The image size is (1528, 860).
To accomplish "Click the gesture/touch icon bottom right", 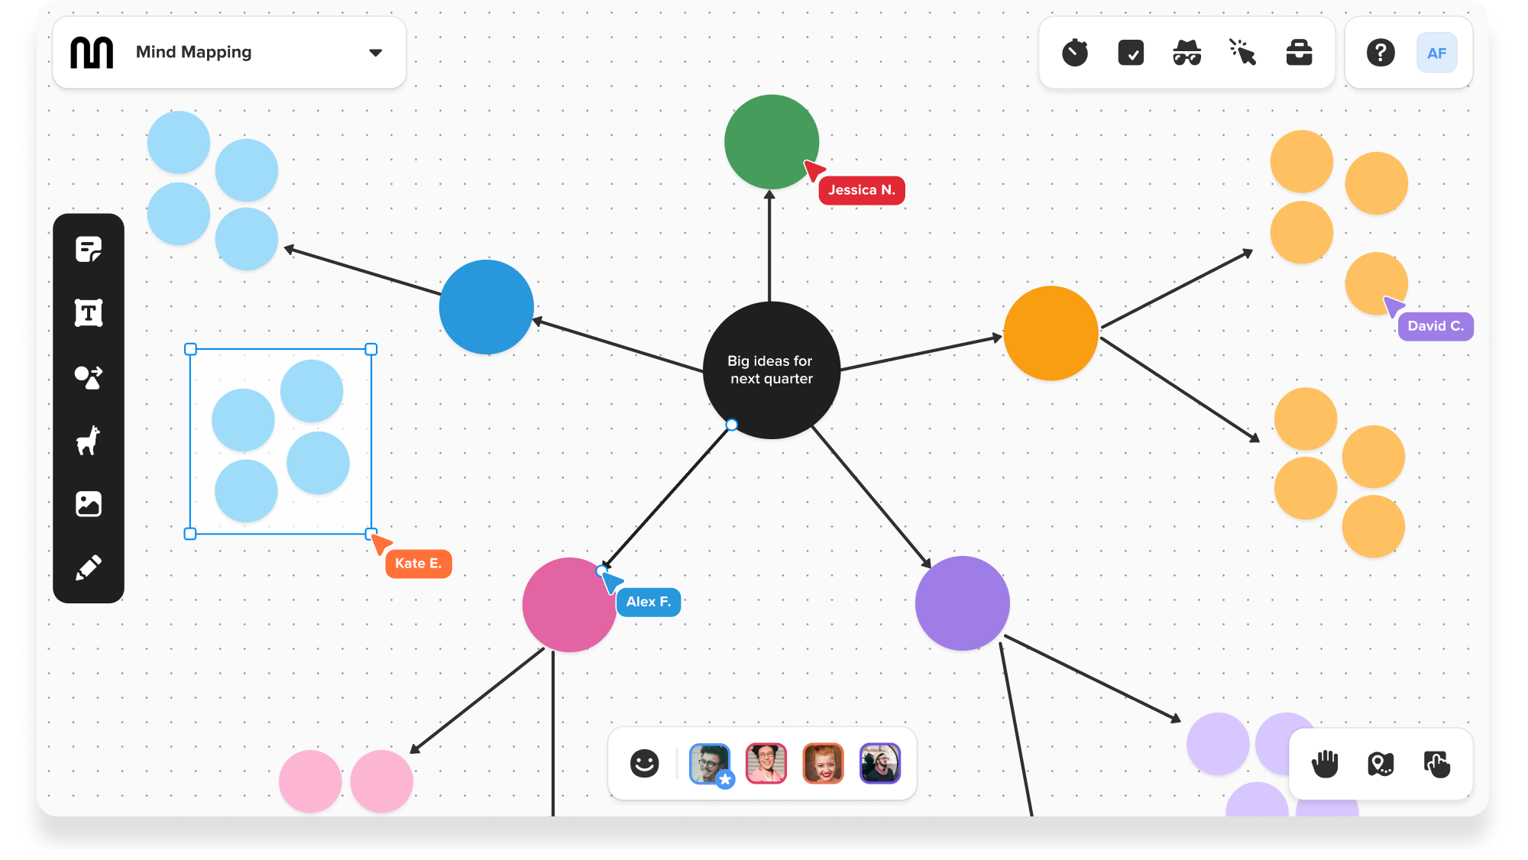I will tap(1436, 762).
